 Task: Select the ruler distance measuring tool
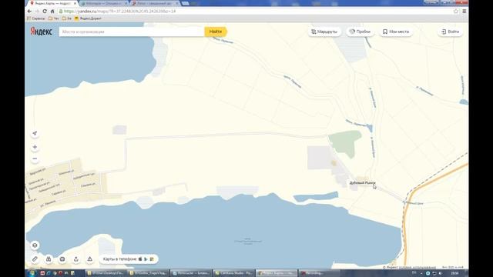click(x=35, y=259)
